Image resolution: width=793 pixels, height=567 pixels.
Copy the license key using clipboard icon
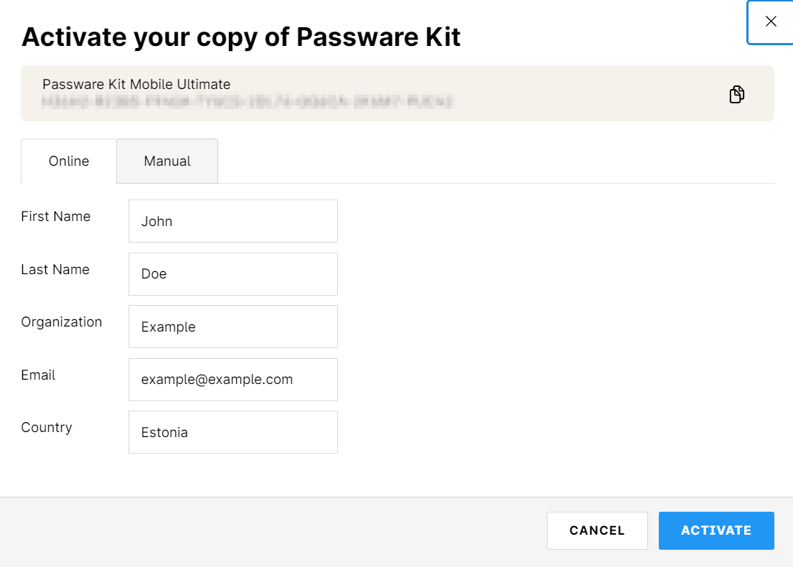[736, 94]
